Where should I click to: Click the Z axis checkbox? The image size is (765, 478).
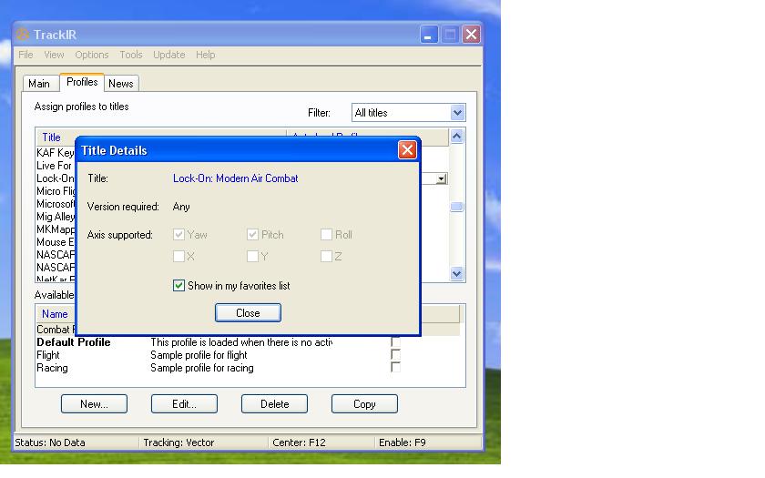326,256
